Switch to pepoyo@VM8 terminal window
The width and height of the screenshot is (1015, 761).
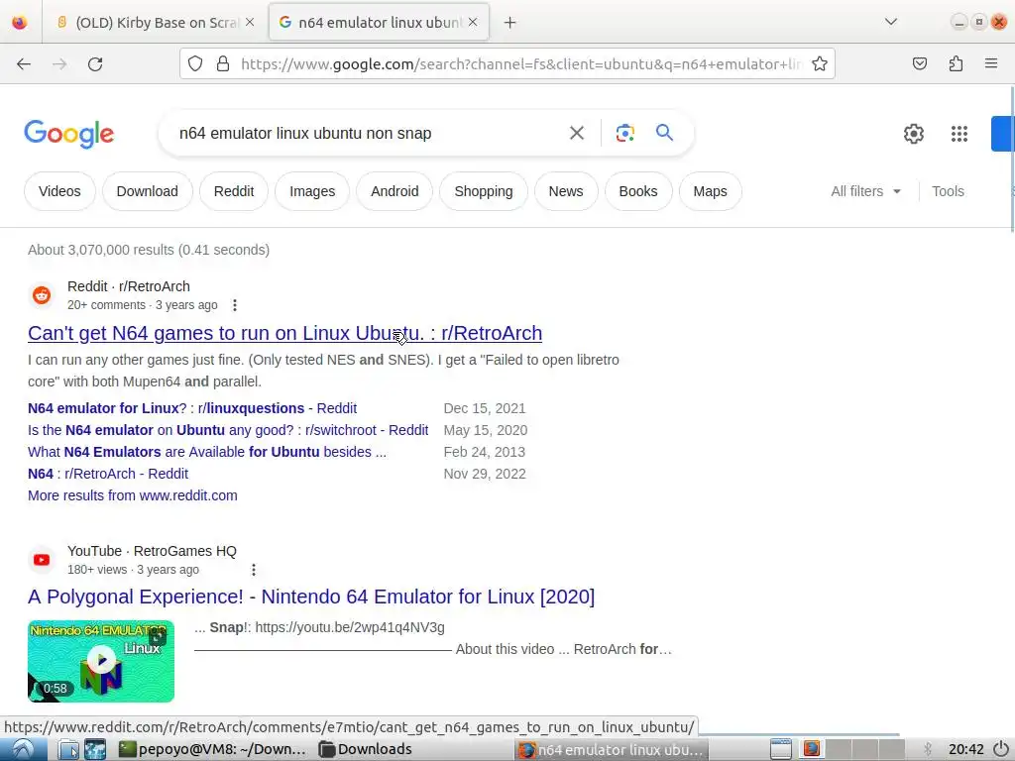(x=213, y=749)
